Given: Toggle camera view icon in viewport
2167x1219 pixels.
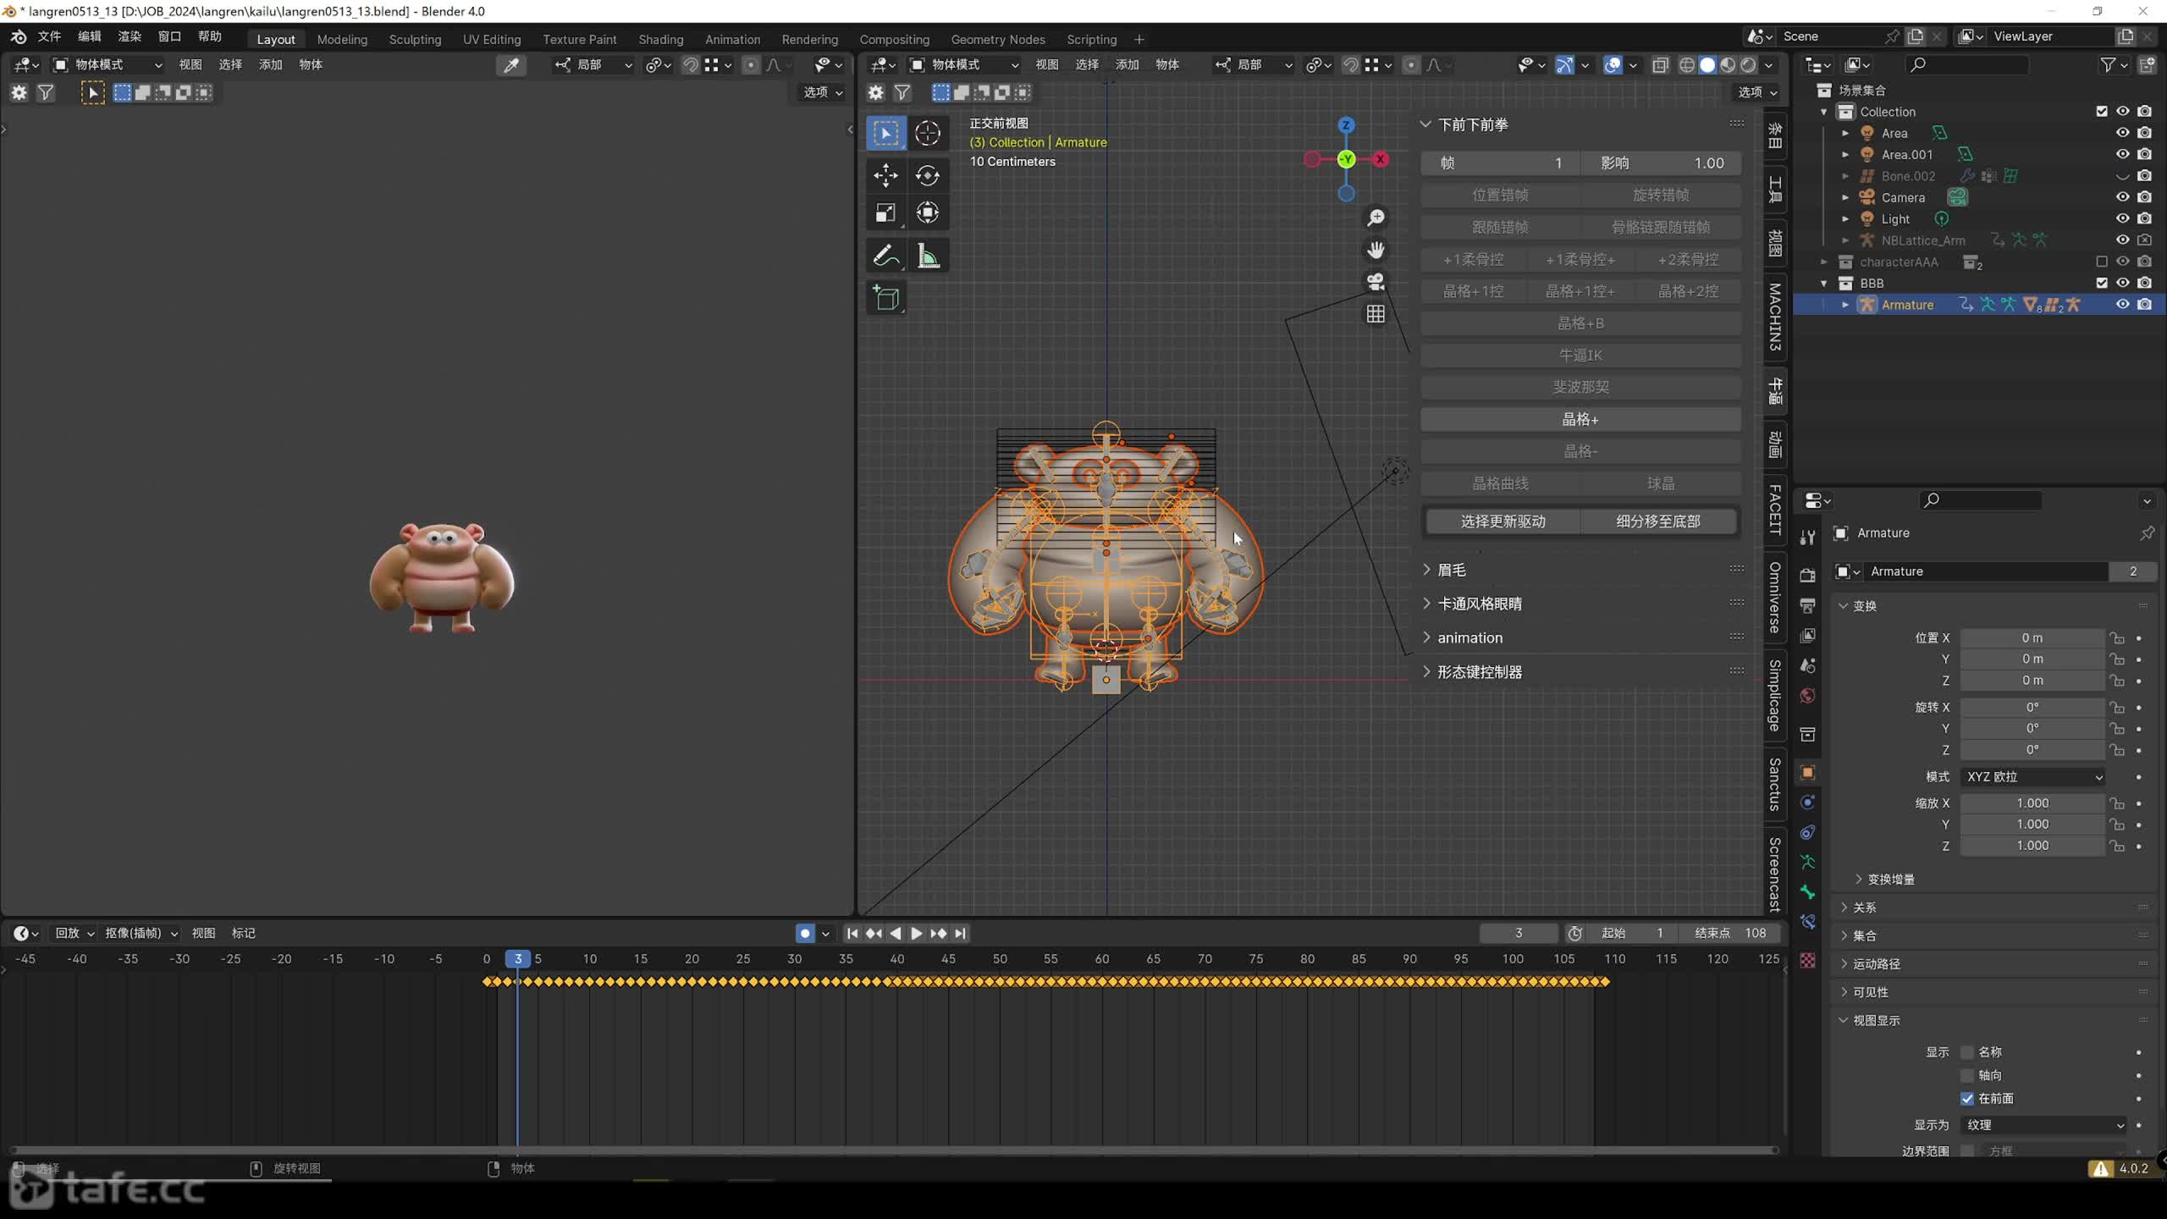Looking at the screenshot, I should click(x=1376, y=281).
